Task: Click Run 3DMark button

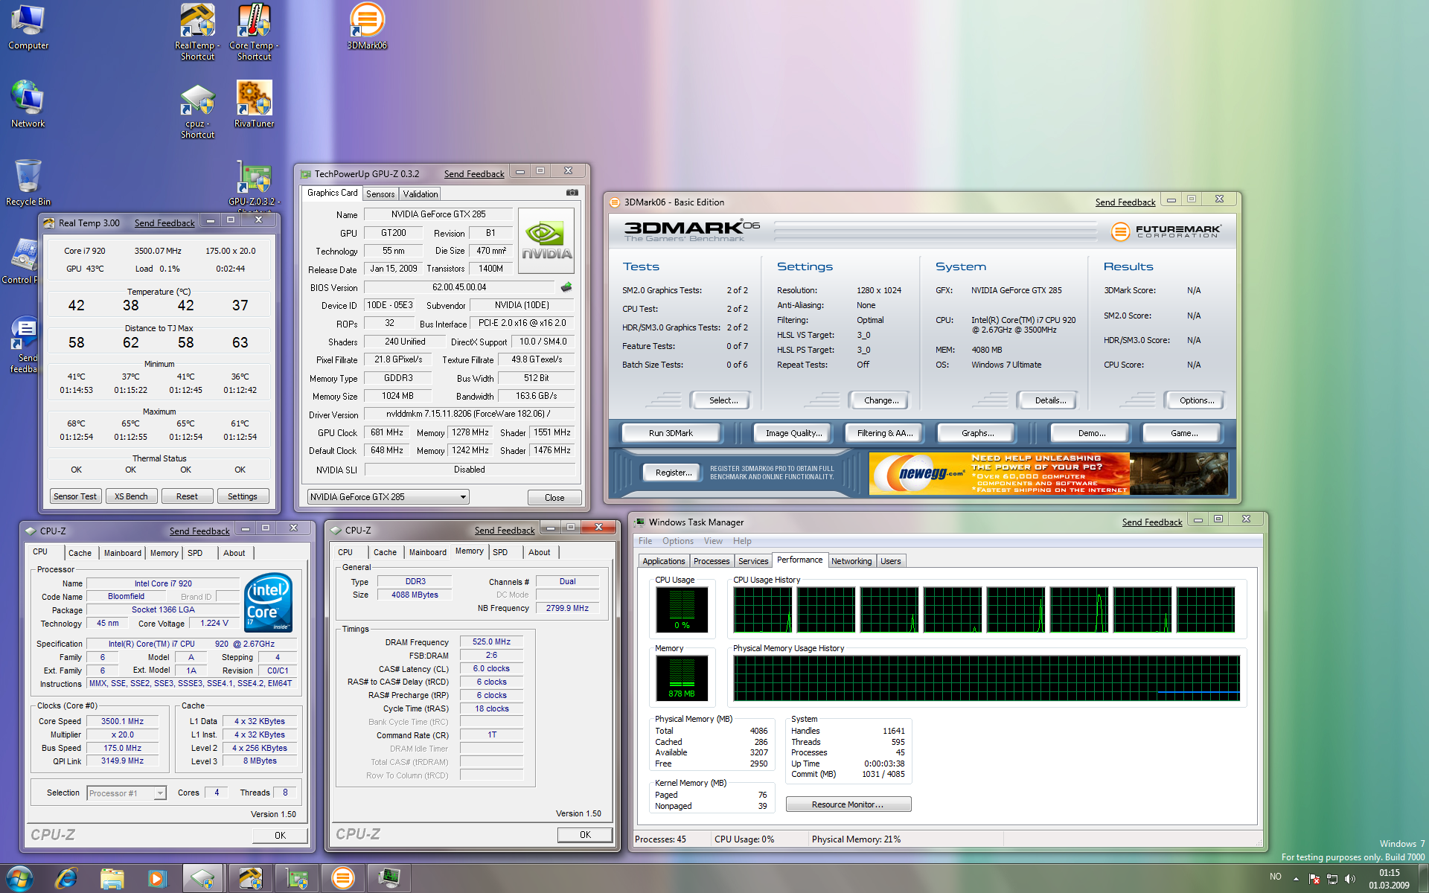Action: 671,433
